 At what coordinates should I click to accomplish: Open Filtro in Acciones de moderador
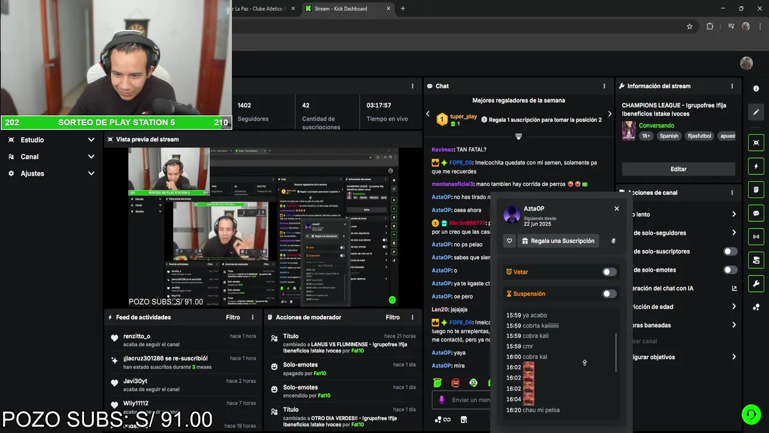point(393,317)
